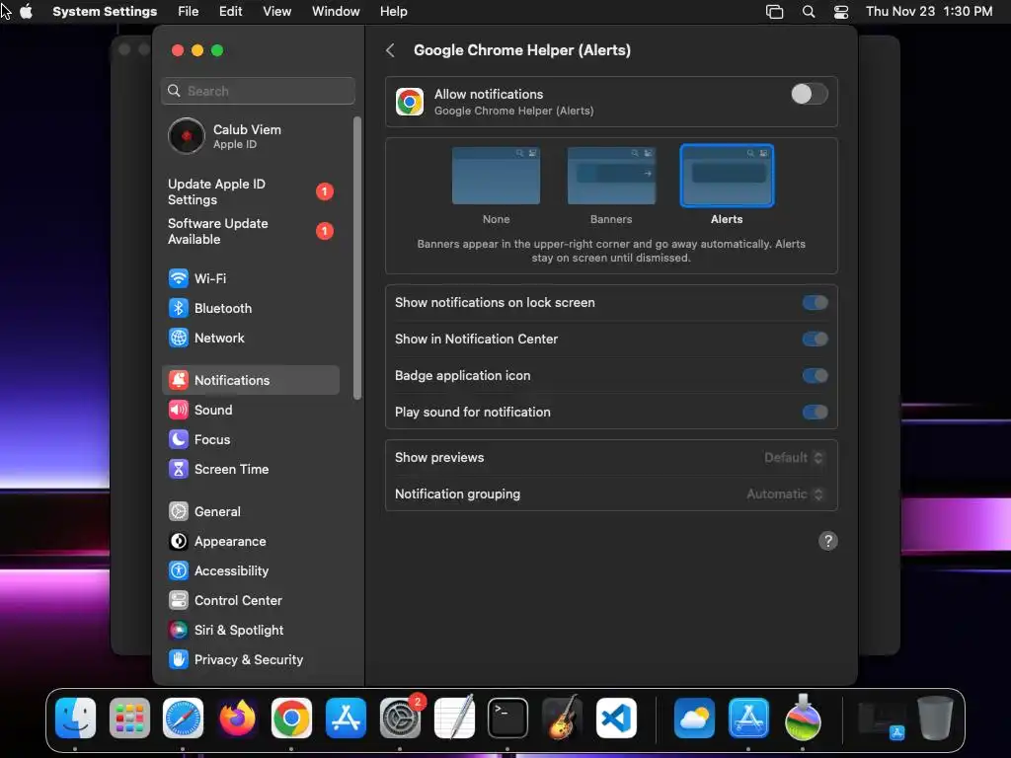
Task: Open Focus settings
Action: pyautogui.click(x=250, y=439)
